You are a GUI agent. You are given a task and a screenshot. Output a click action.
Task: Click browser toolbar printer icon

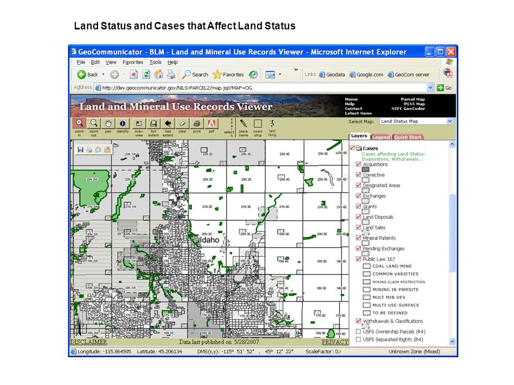(171, 75)
